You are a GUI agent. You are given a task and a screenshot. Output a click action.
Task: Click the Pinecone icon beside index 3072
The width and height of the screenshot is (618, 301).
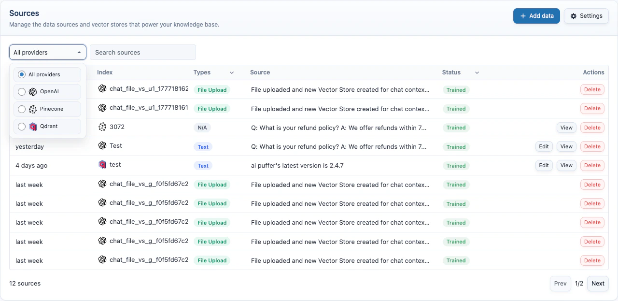tap(102, 127)
